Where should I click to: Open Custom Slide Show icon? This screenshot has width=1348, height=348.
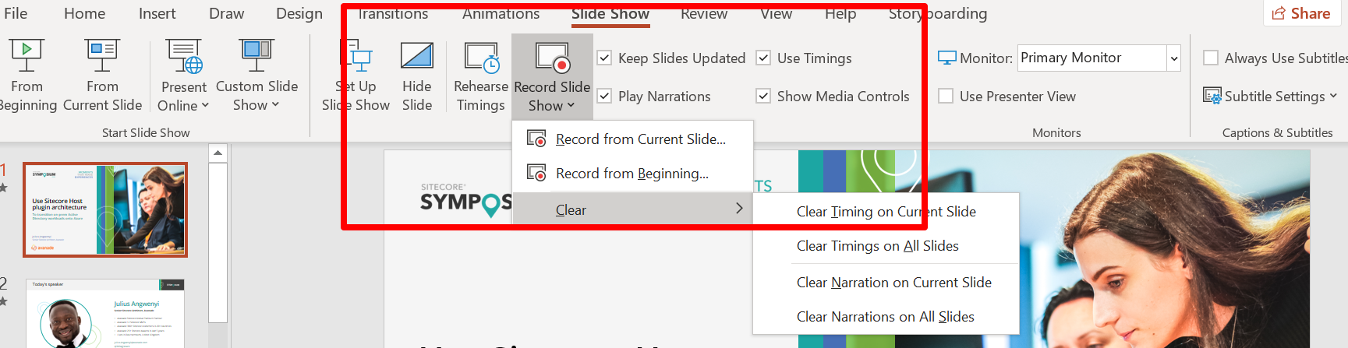257,56
